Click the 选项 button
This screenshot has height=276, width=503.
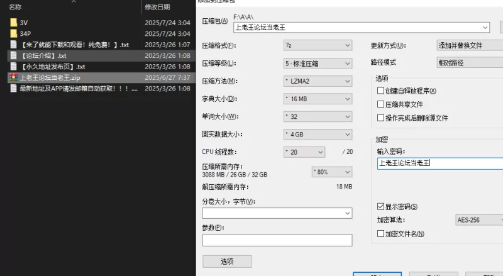pyautogui.click(x=227, y=262)
